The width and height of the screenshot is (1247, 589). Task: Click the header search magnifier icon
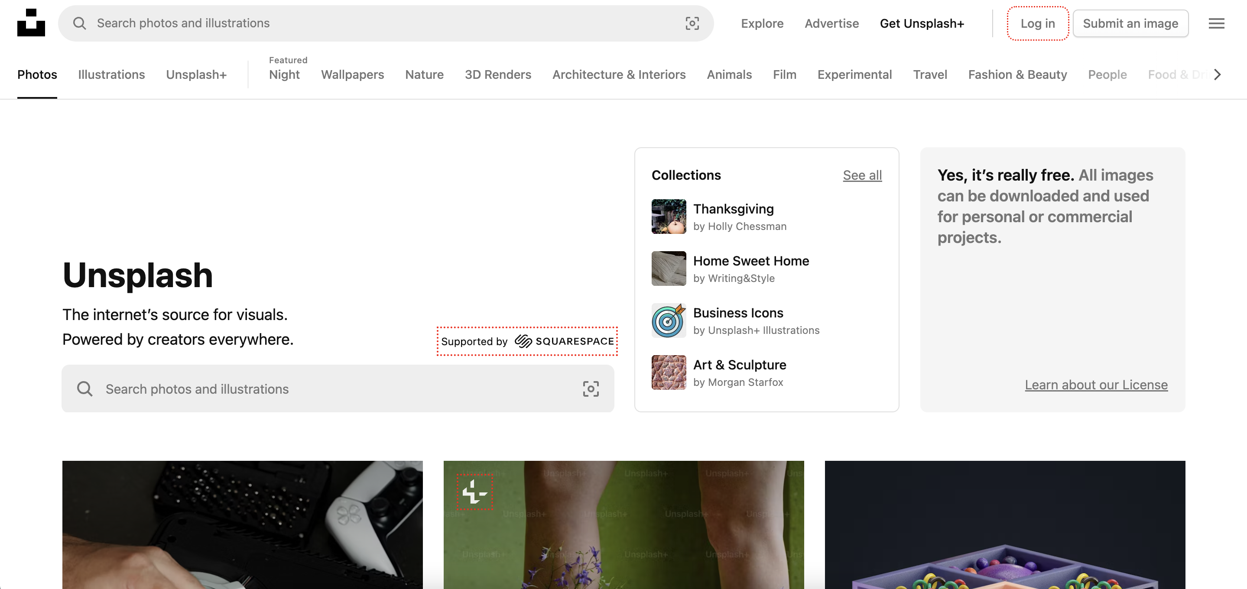pos(80,23)
